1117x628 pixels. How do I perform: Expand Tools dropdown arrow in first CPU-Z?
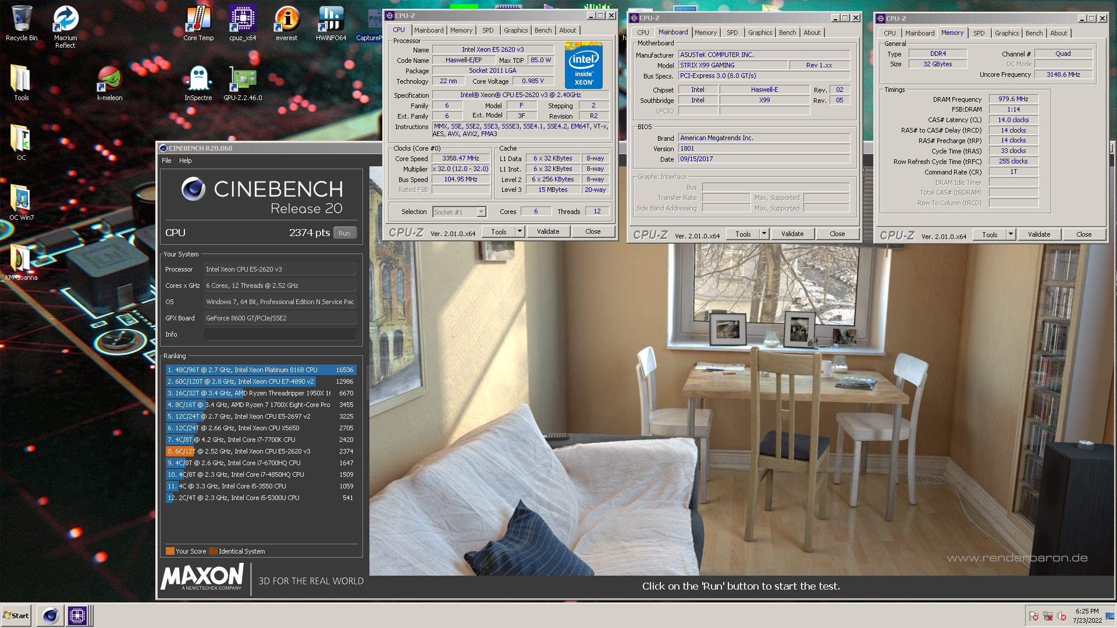pos(520,231)
